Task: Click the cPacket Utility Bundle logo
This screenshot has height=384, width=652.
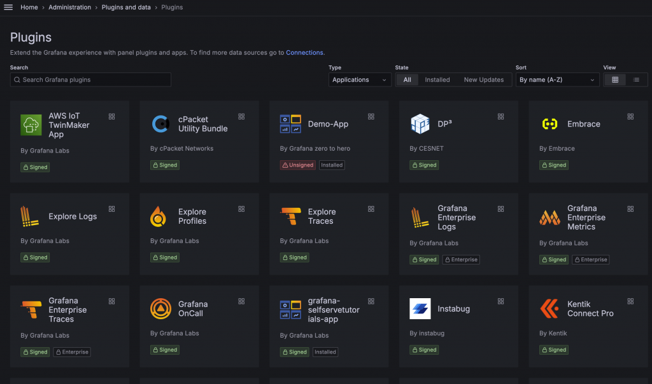Action: [x=160, y=124]
